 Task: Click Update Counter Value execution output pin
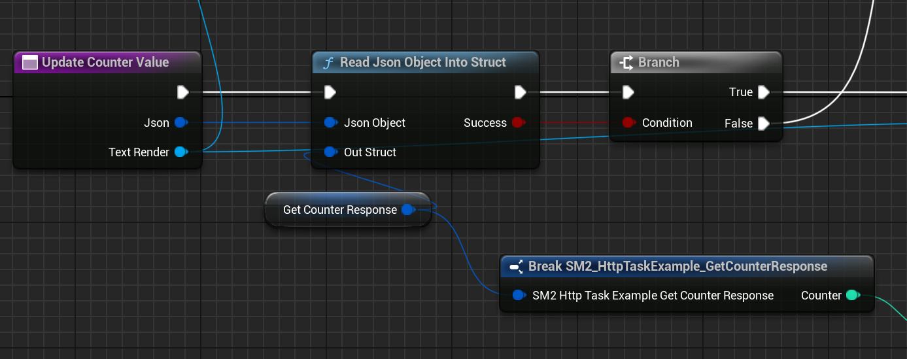183,92
